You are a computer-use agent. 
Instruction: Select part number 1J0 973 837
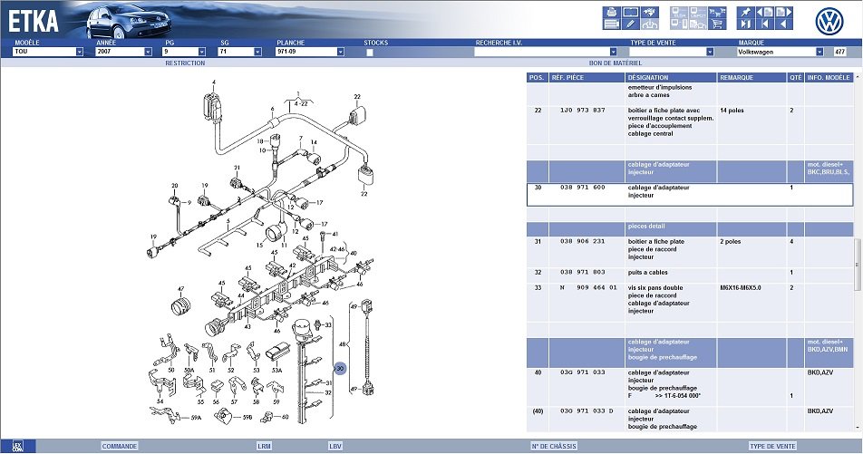coord(582,111)
